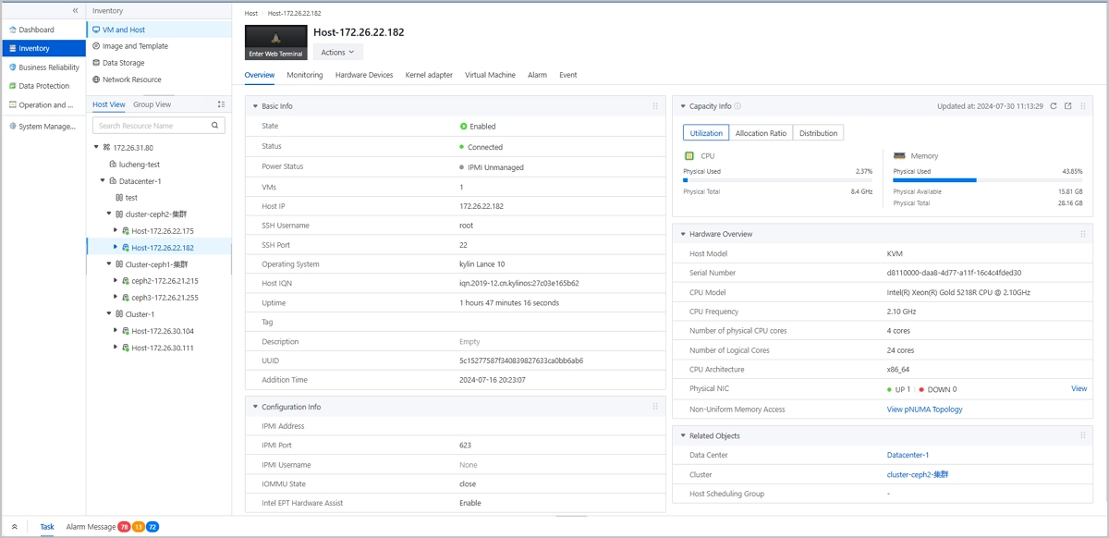Open Capacity Info in a new view
Screen dimensions: 1109x538
tap(1067, 105)
